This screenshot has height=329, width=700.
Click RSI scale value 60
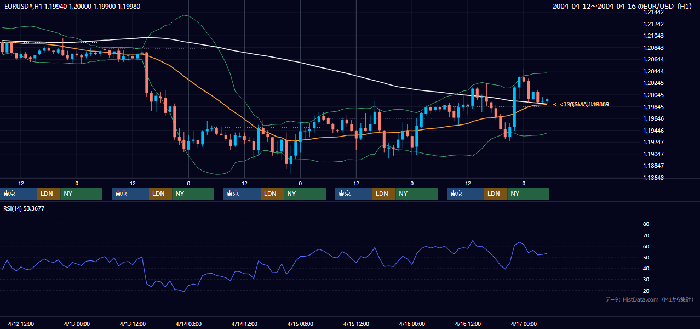click(x=646, y=246)
